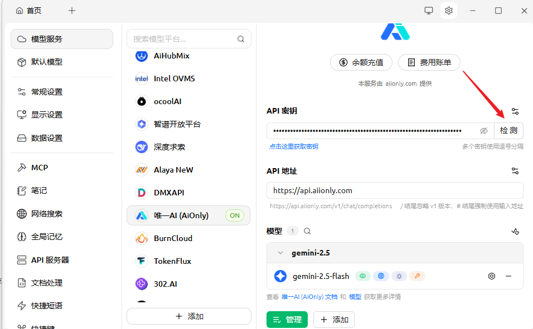The width and height of the screenshot is (533, 329).
Task: Open 网络搜索 settings
Action: point(62,214)
